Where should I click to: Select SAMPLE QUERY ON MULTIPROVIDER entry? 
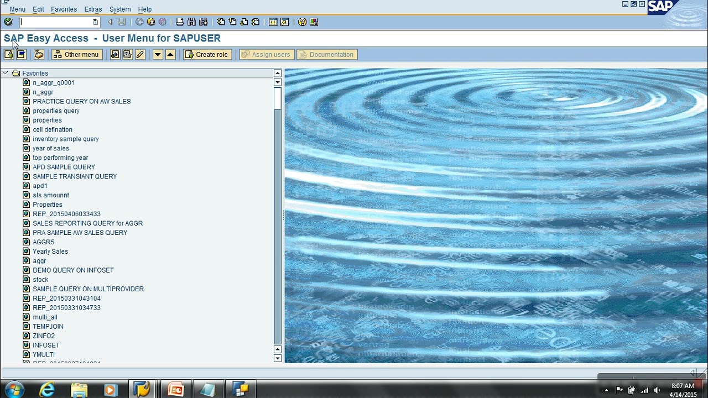(88, 289)
